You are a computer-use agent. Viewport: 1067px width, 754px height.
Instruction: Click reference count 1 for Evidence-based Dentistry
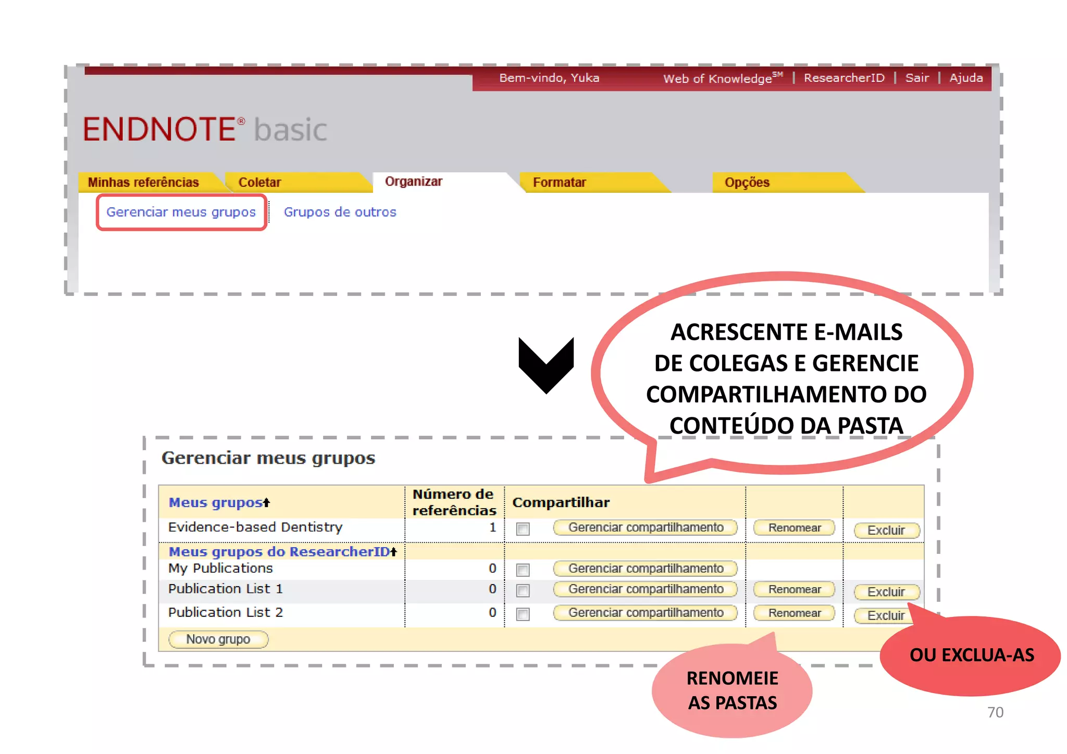point(492,527)
